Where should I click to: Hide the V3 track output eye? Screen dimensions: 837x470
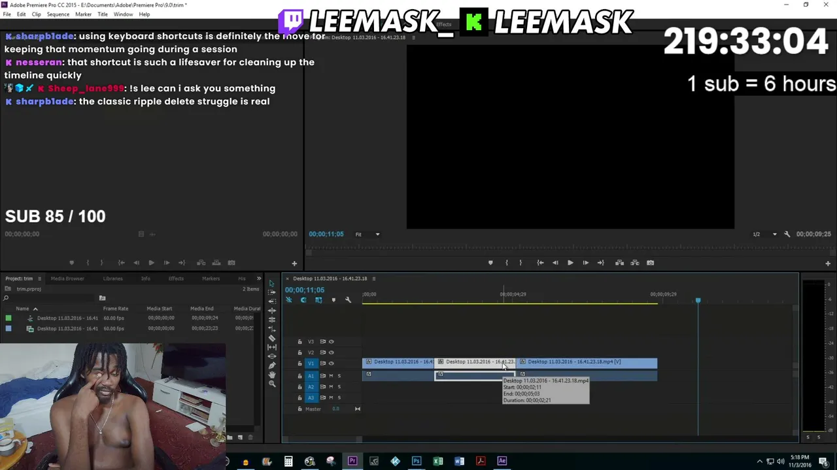(x=331, y=341)
